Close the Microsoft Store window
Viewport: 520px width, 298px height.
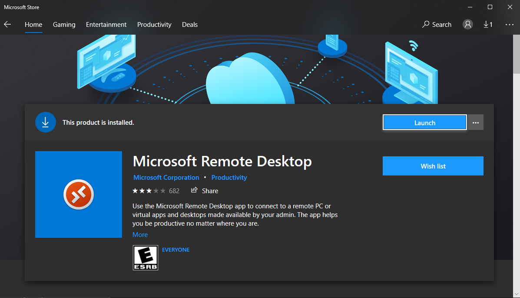(510, 7)
